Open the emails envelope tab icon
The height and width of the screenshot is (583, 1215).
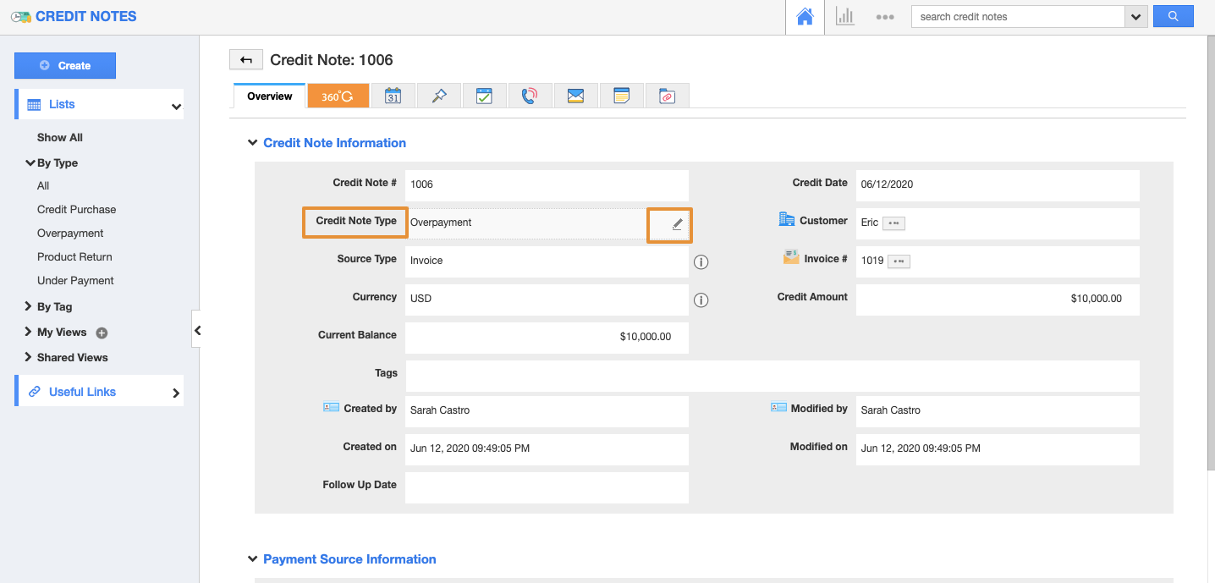tap(575, 96)
